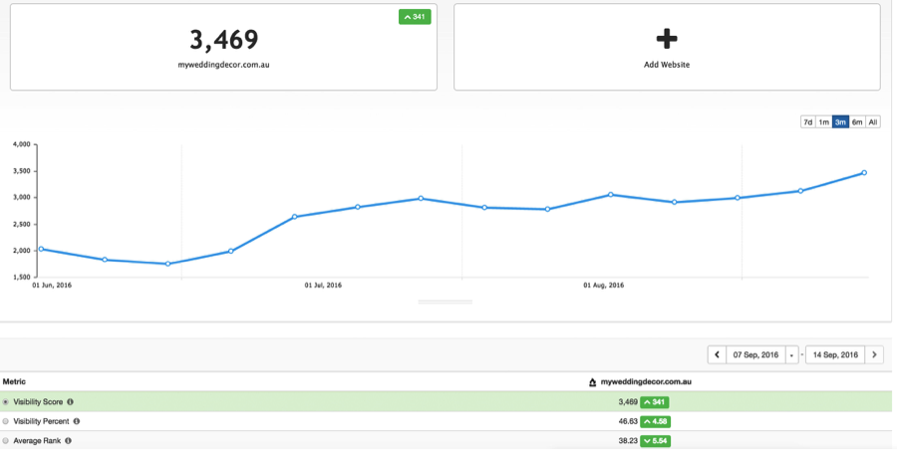Switch chart range to 1m

[x=824, y=121]
